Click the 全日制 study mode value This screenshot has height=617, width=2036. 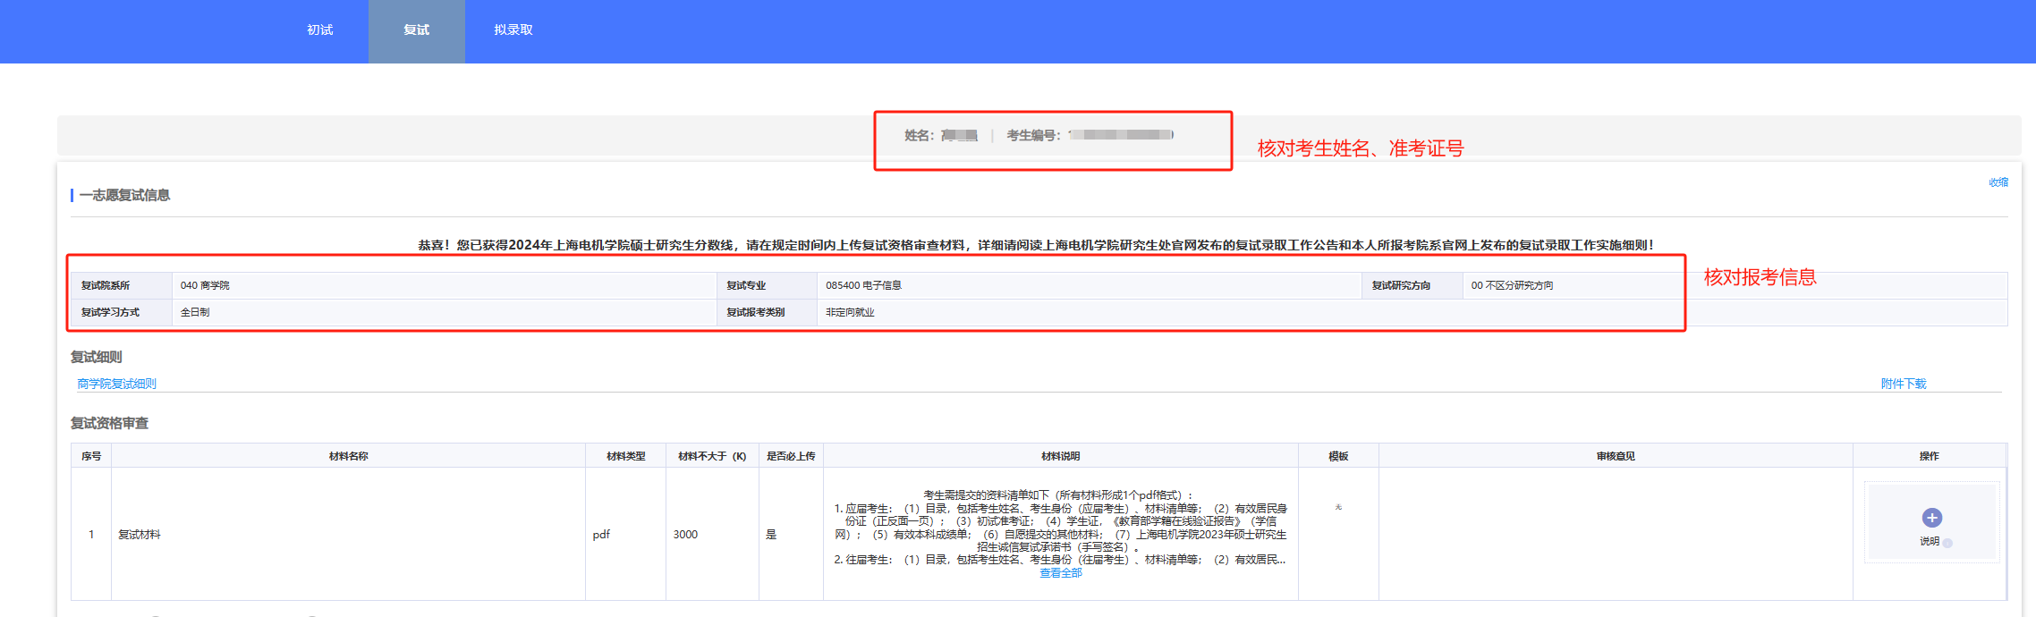pyautogui.click(x=195, y=312)
